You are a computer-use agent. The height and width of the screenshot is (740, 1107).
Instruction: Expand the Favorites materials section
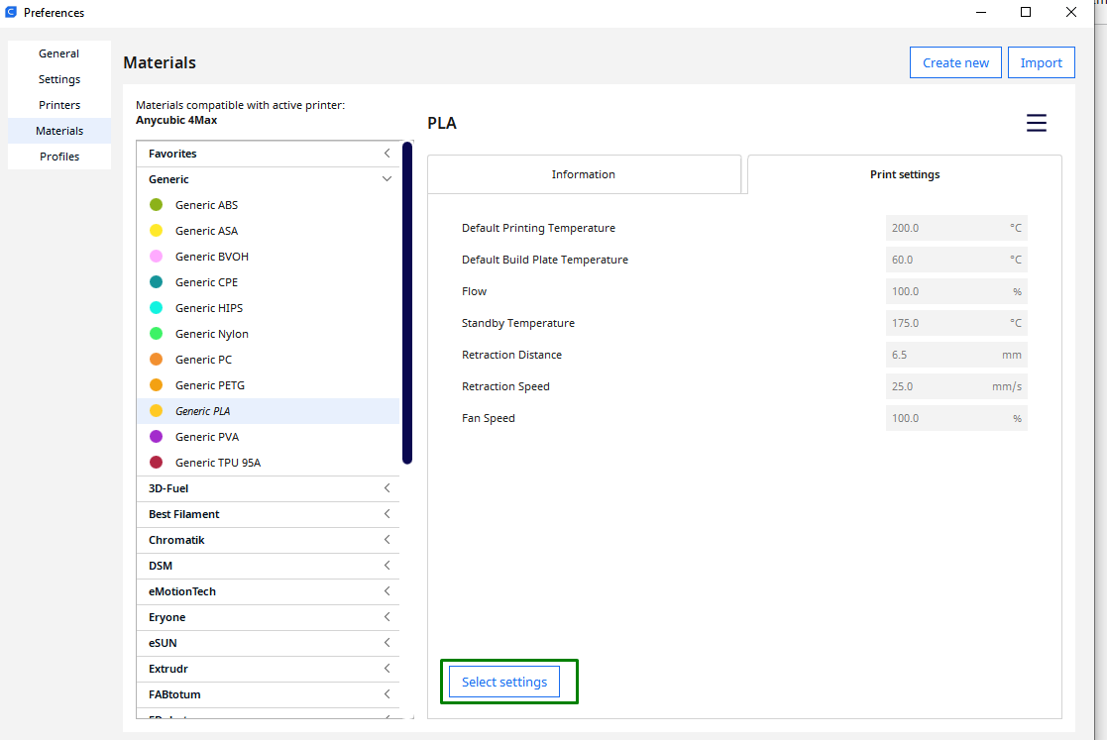387,154
